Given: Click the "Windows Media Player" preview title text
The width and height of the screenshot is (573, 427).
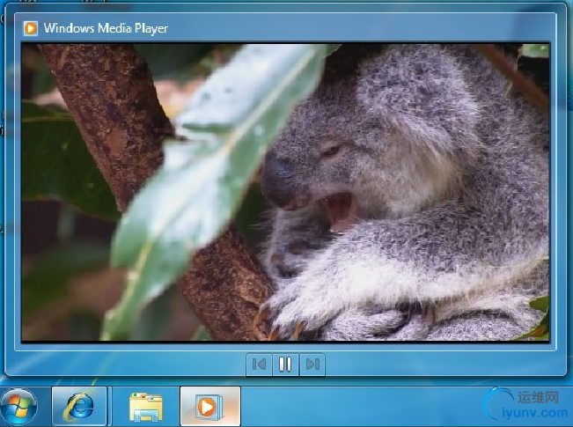Looking at the screenshot, I should tap(106, 28).
